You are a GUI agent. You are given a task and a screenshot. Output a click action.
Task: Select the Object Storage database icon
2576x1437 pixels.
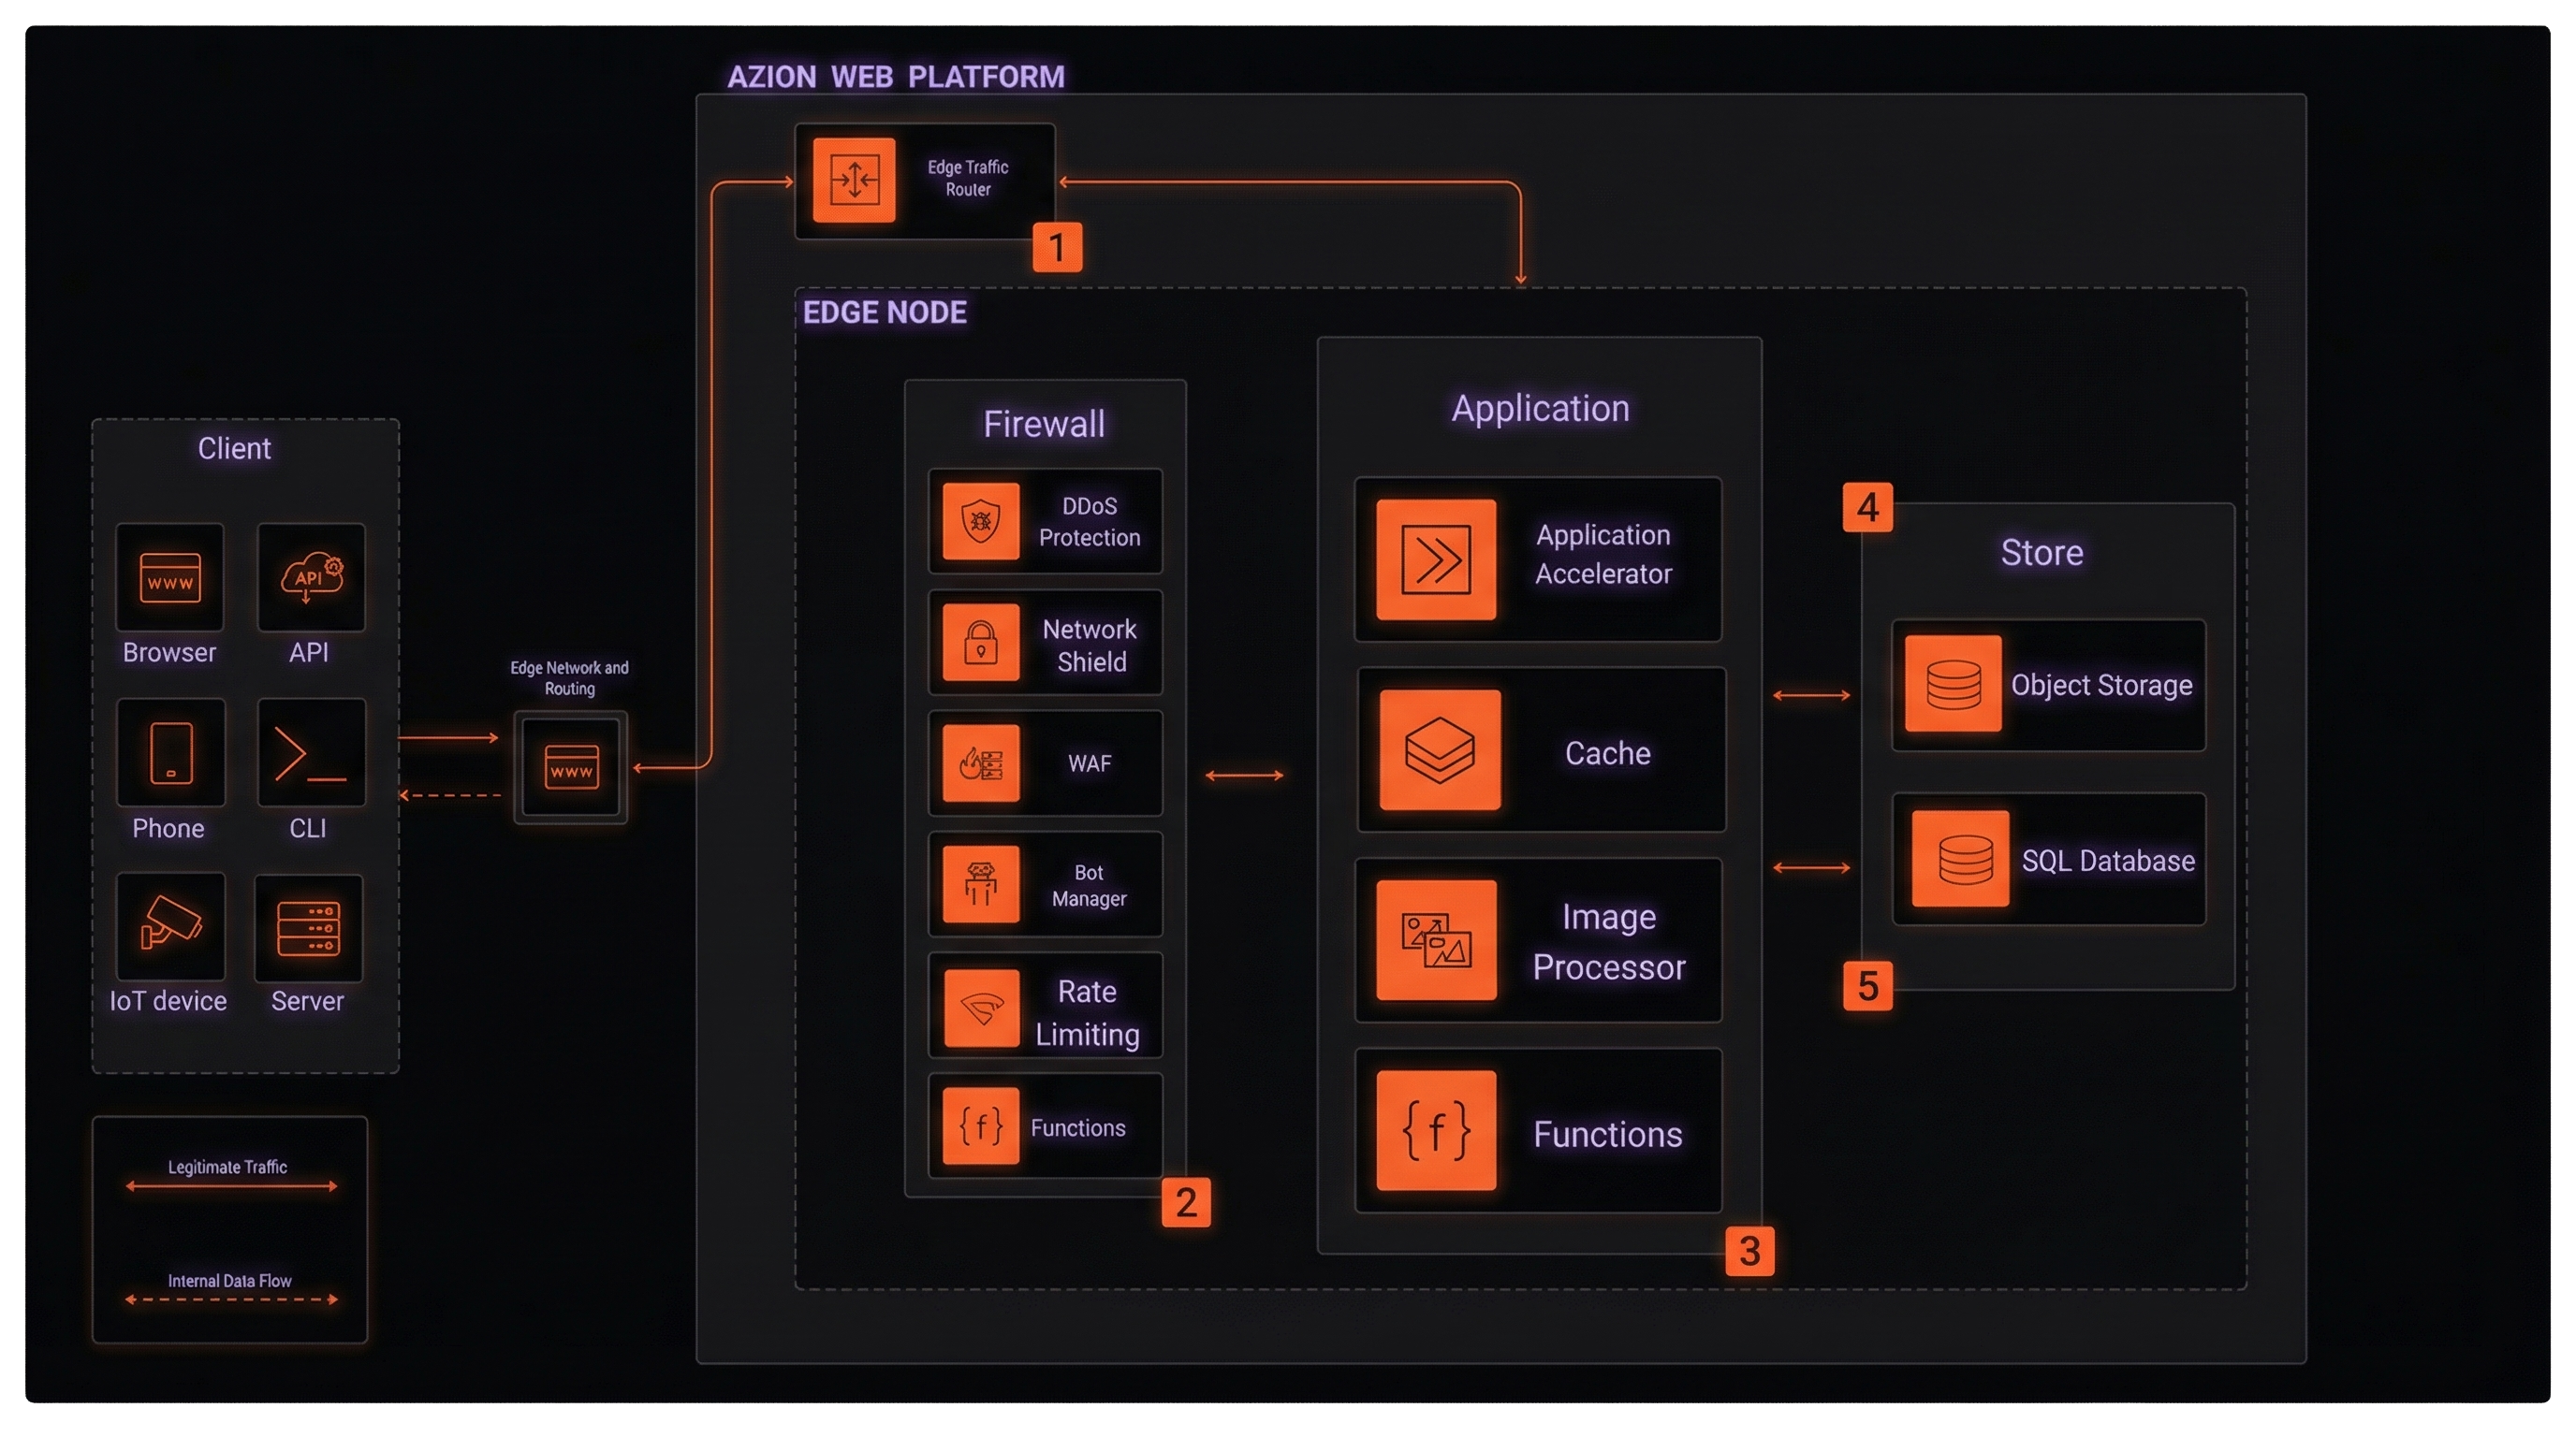click(x=1953, y=684)
